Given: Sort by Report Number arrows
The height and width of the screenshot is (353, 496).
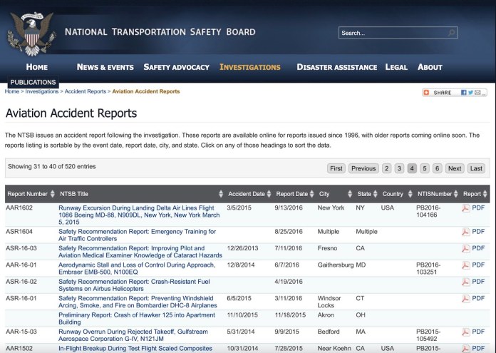Looking at the screenshot, I should point(53,194).
